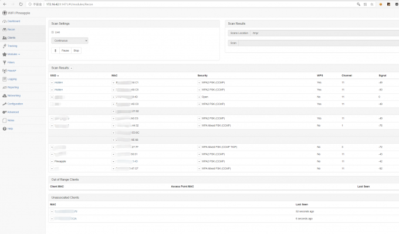Screen dimensions: 399x234
Task: Expand the Modules submenu caret
Action: pos(19,55)
